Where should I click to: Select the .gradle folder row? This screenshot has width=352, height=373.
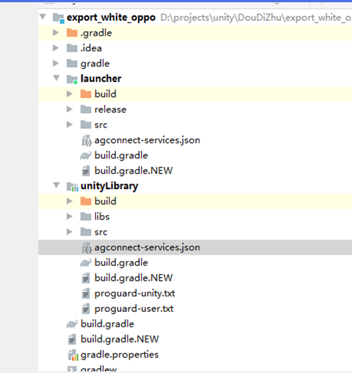(x=195, y=32)
